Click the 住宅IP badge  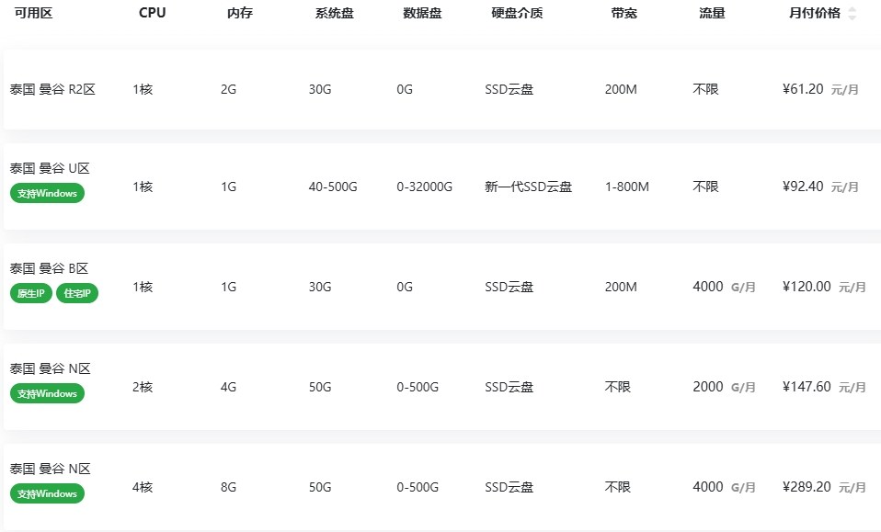[78, 294]
